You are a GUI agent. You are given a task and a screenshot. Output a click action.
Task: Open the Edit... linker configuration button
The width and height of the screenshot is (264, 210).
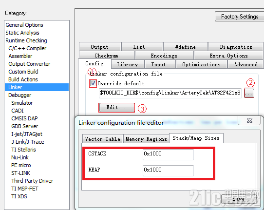coord(117,108)
